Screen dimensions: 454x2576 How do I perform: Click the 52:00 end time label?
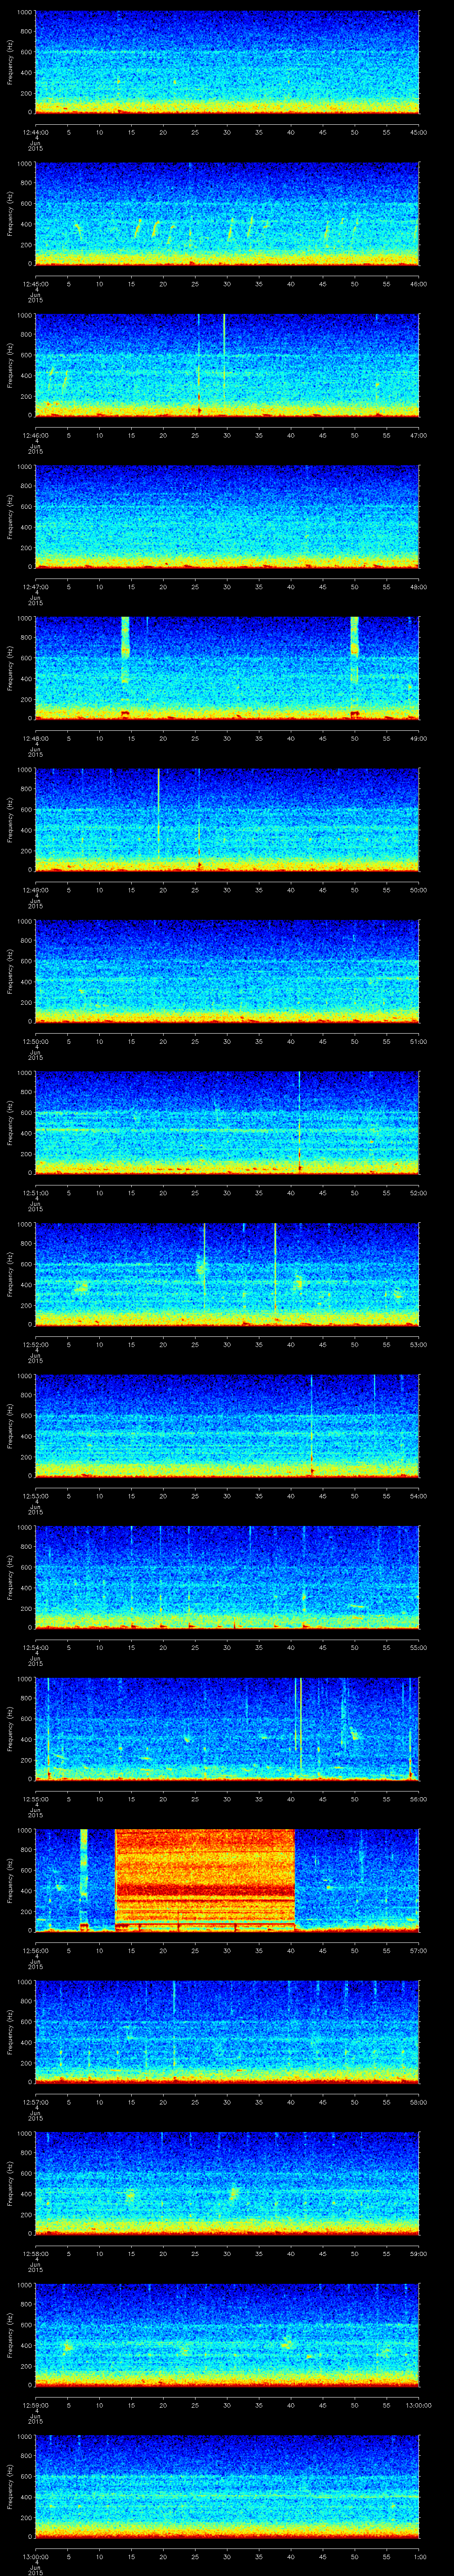(x=419, y=1192)
